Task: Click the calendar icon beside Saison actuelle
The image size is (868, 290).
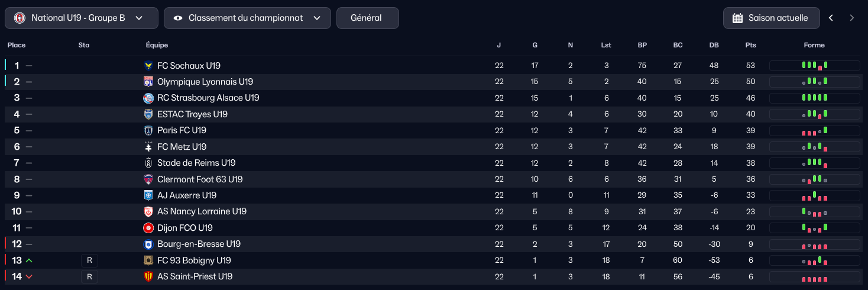Action: tap(737, 18)
